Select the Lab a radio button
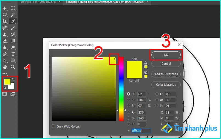 tap(157, 100)
